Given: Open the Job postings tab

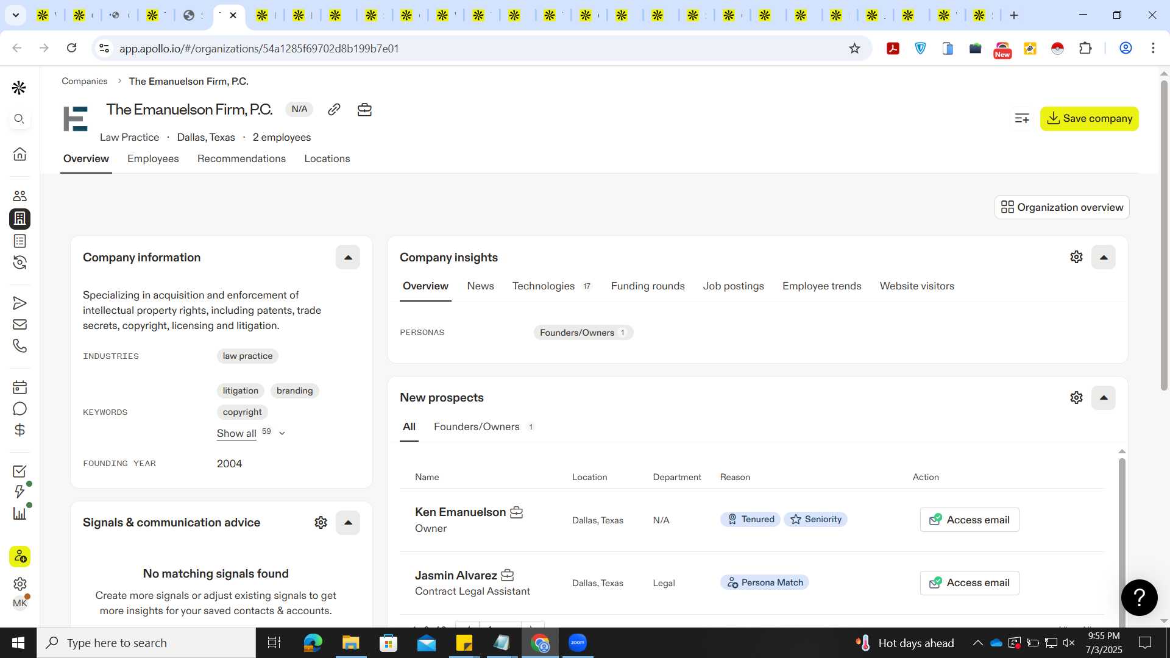Looking at the screenshot, I should pyautogui.click(x=733, y=286).
